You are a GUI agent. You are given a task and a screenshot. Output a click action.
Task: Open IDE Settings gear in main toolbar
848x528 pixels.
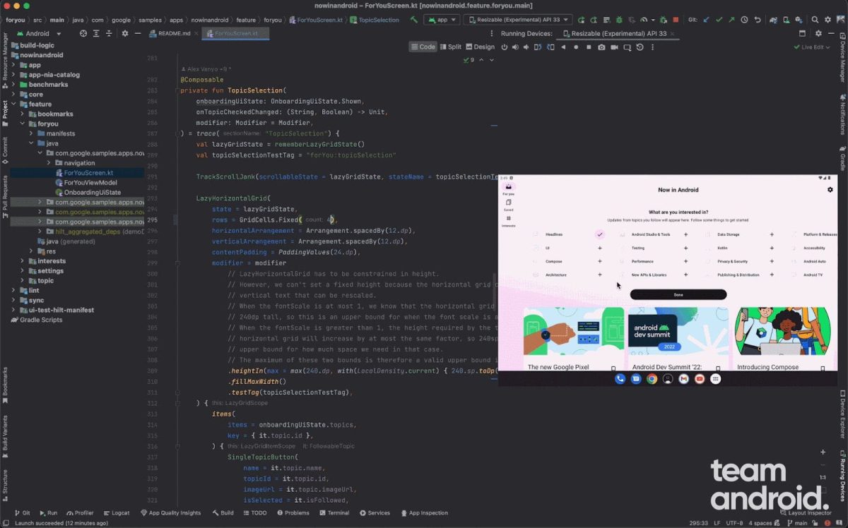(828, 20)
